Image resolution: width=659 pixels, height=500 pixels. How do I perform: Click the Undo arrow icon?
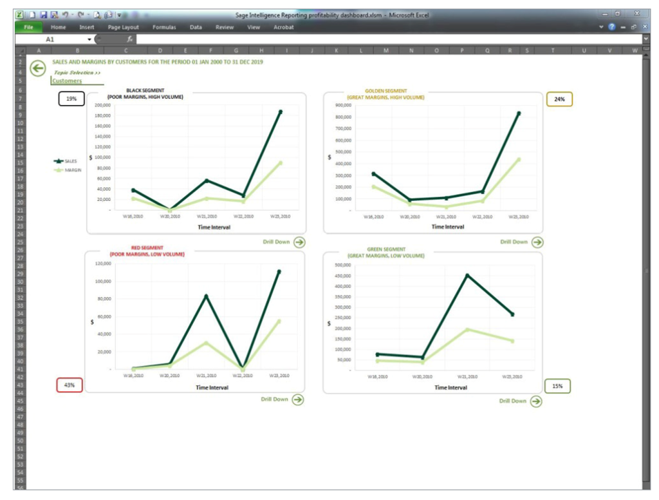tap(66, 15)
